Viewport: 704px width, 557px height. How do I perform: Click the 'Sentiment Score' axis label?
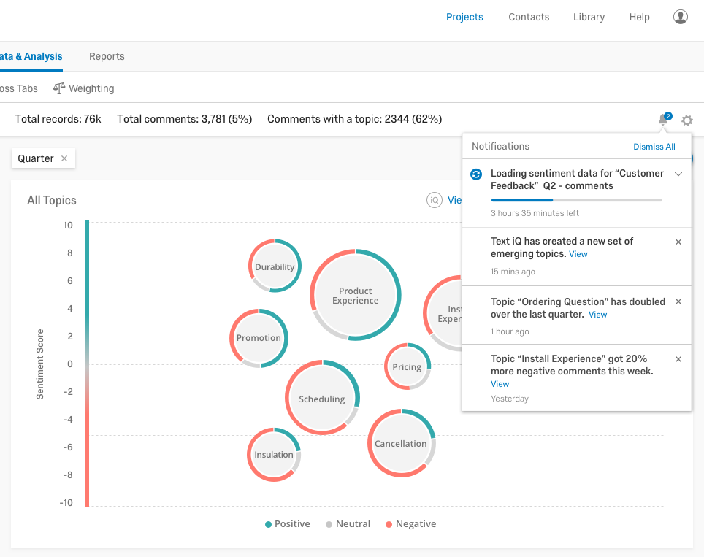tap(40, 364)
